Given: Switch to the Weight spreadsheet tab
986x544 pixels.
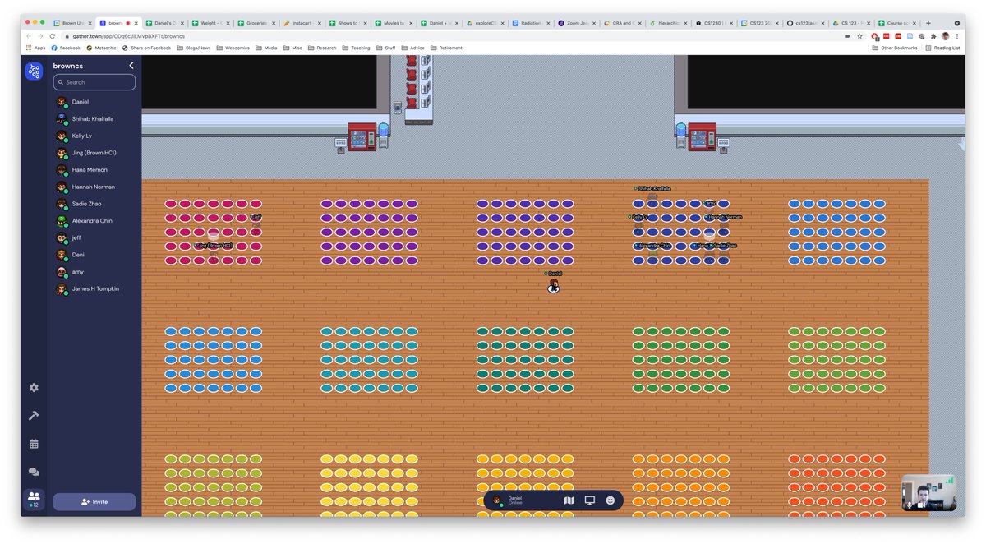Looking at the screenshot, I should click(x=210, y=23).
